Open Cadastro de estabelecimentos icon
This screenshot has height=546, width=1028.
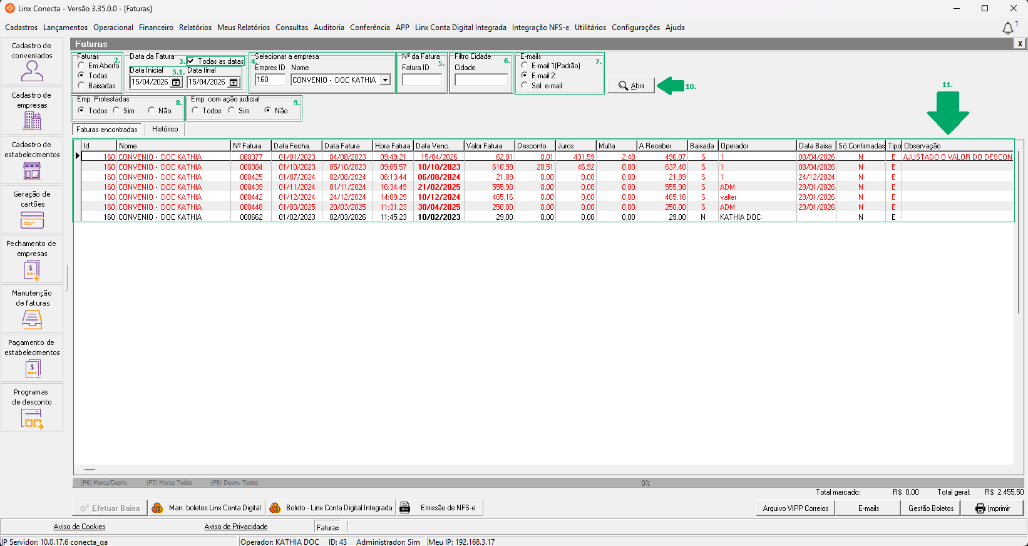pos(32,160)
